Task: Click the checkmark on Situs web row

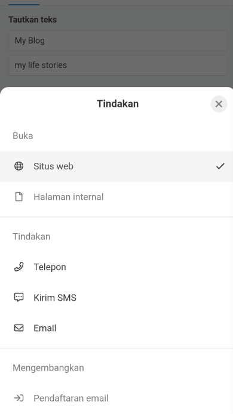Action: coord(220,166)
